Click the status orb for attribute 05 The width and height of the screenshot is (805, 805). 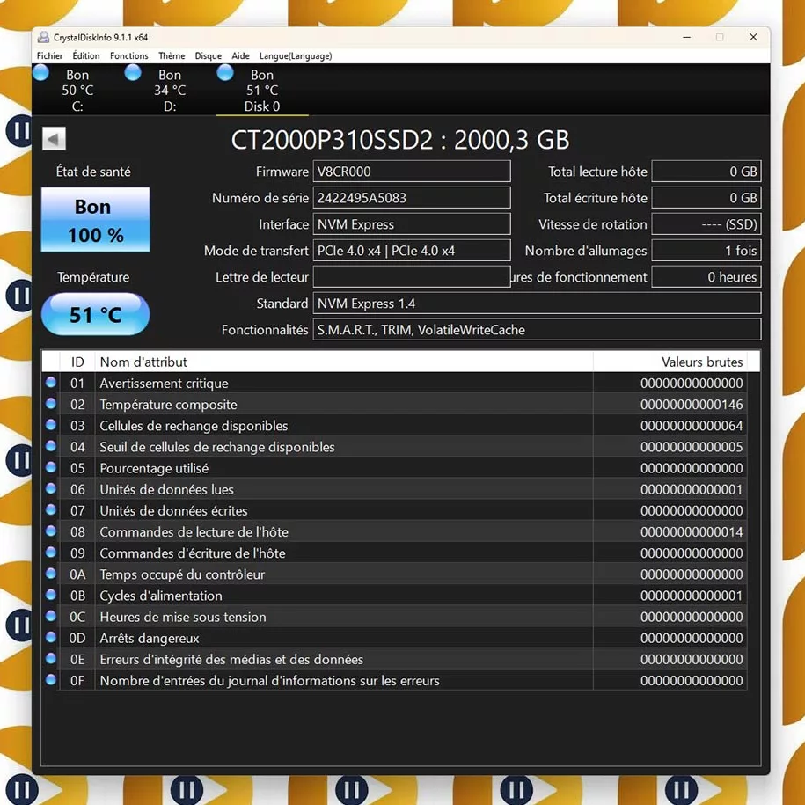click(x=51, y=466)
